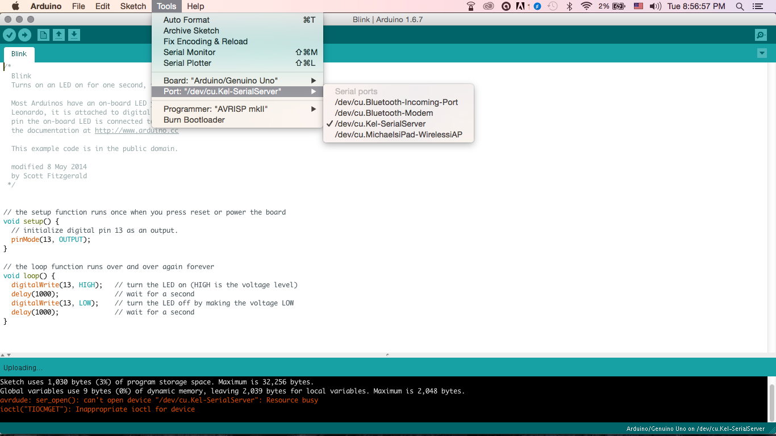This screenshot has width=776, height=436.
Task: Select the /dev/cu.MichaelsiPad-WirelessiAP port
Action: pyautogui.click(x=400, y=135)
